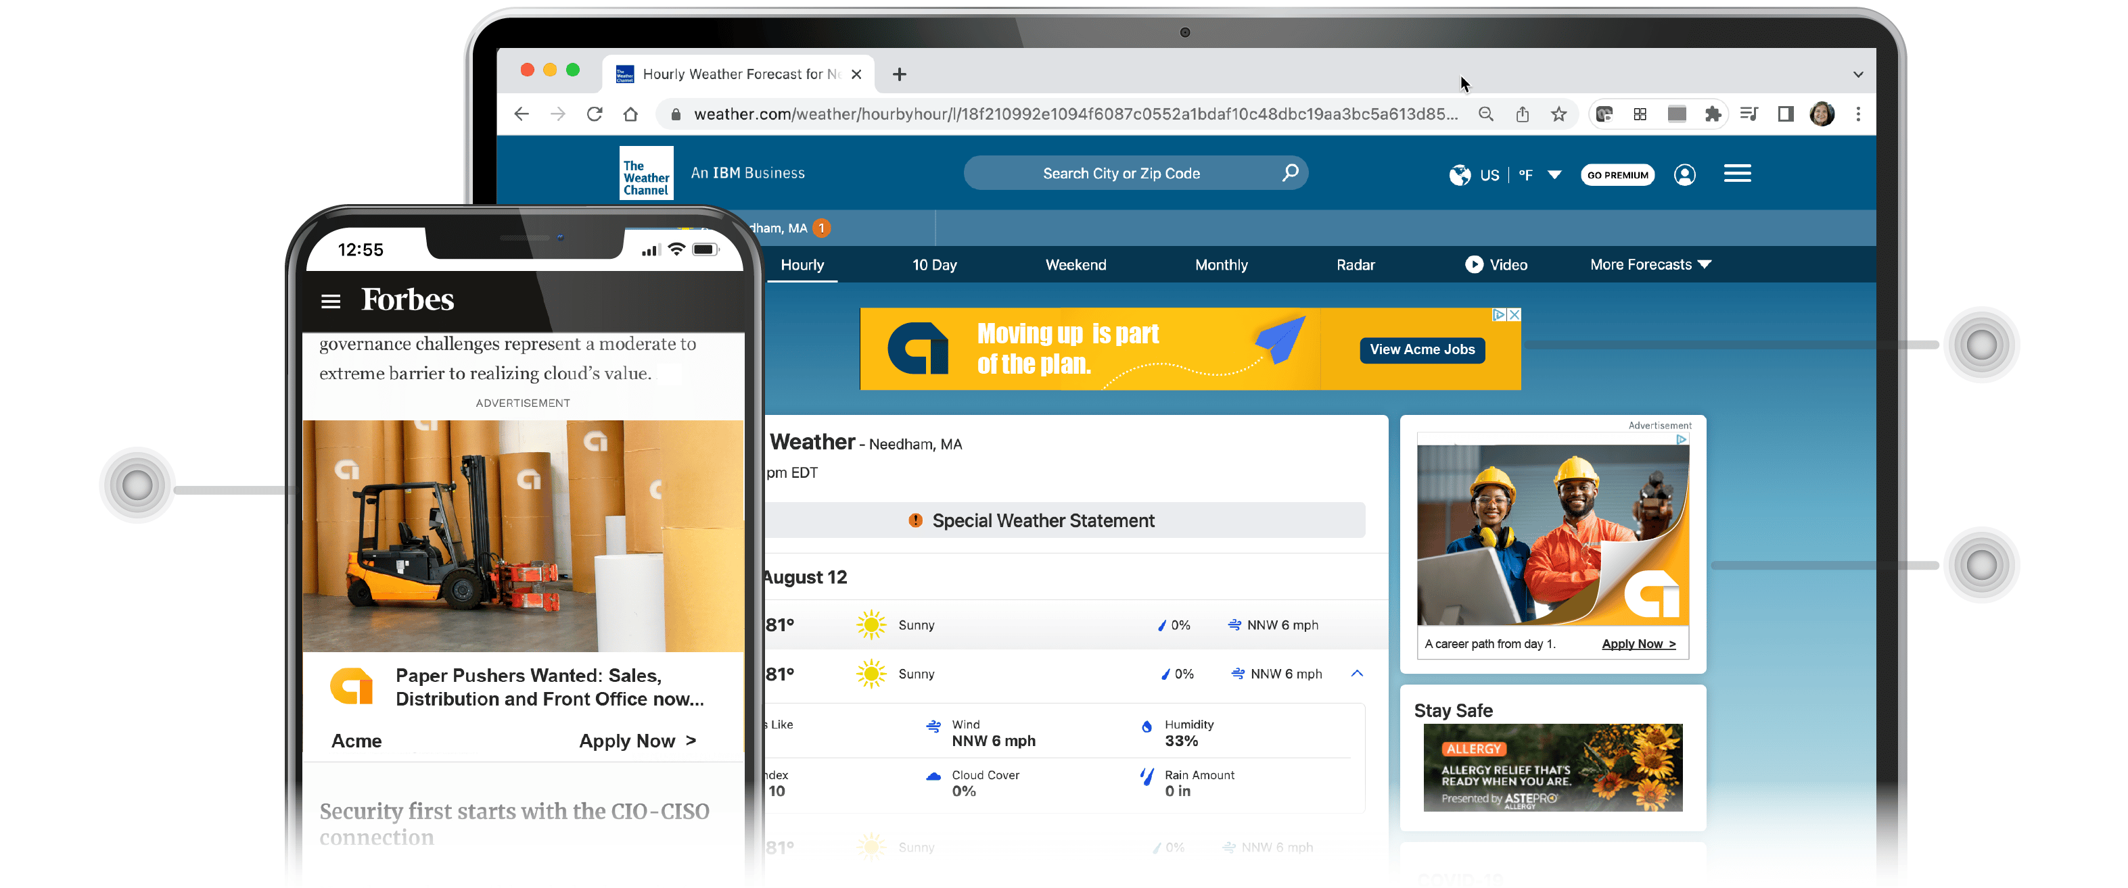Image resolution: width=2128 pixels, height=888 pixels.
Task: Select the Hourly forecast tab
Action: [802, 265]
